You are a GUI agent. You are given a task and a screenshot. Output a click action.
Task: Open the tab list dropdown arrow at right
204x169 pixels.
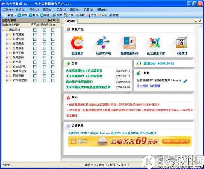tap(196, 21)
